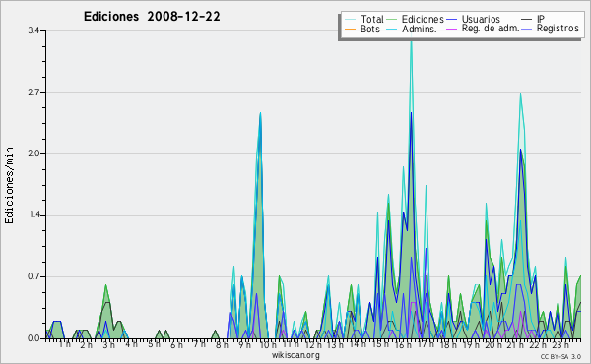Image resolution: width=591 pixels, height=364 pixels.
Task: Click the orange Bots legend color line
Action: coord(350,29)
